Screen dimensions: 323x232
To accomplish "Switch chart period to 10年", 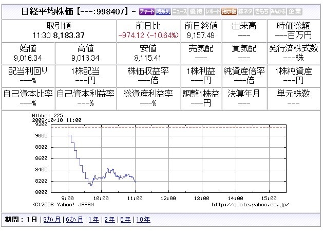I will (x=143, y=220).
